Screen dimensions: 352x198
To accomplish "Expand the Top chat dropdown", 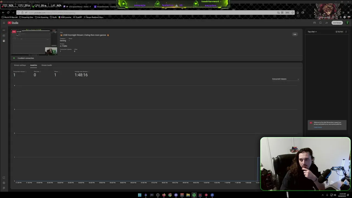I will click(312, 32).
